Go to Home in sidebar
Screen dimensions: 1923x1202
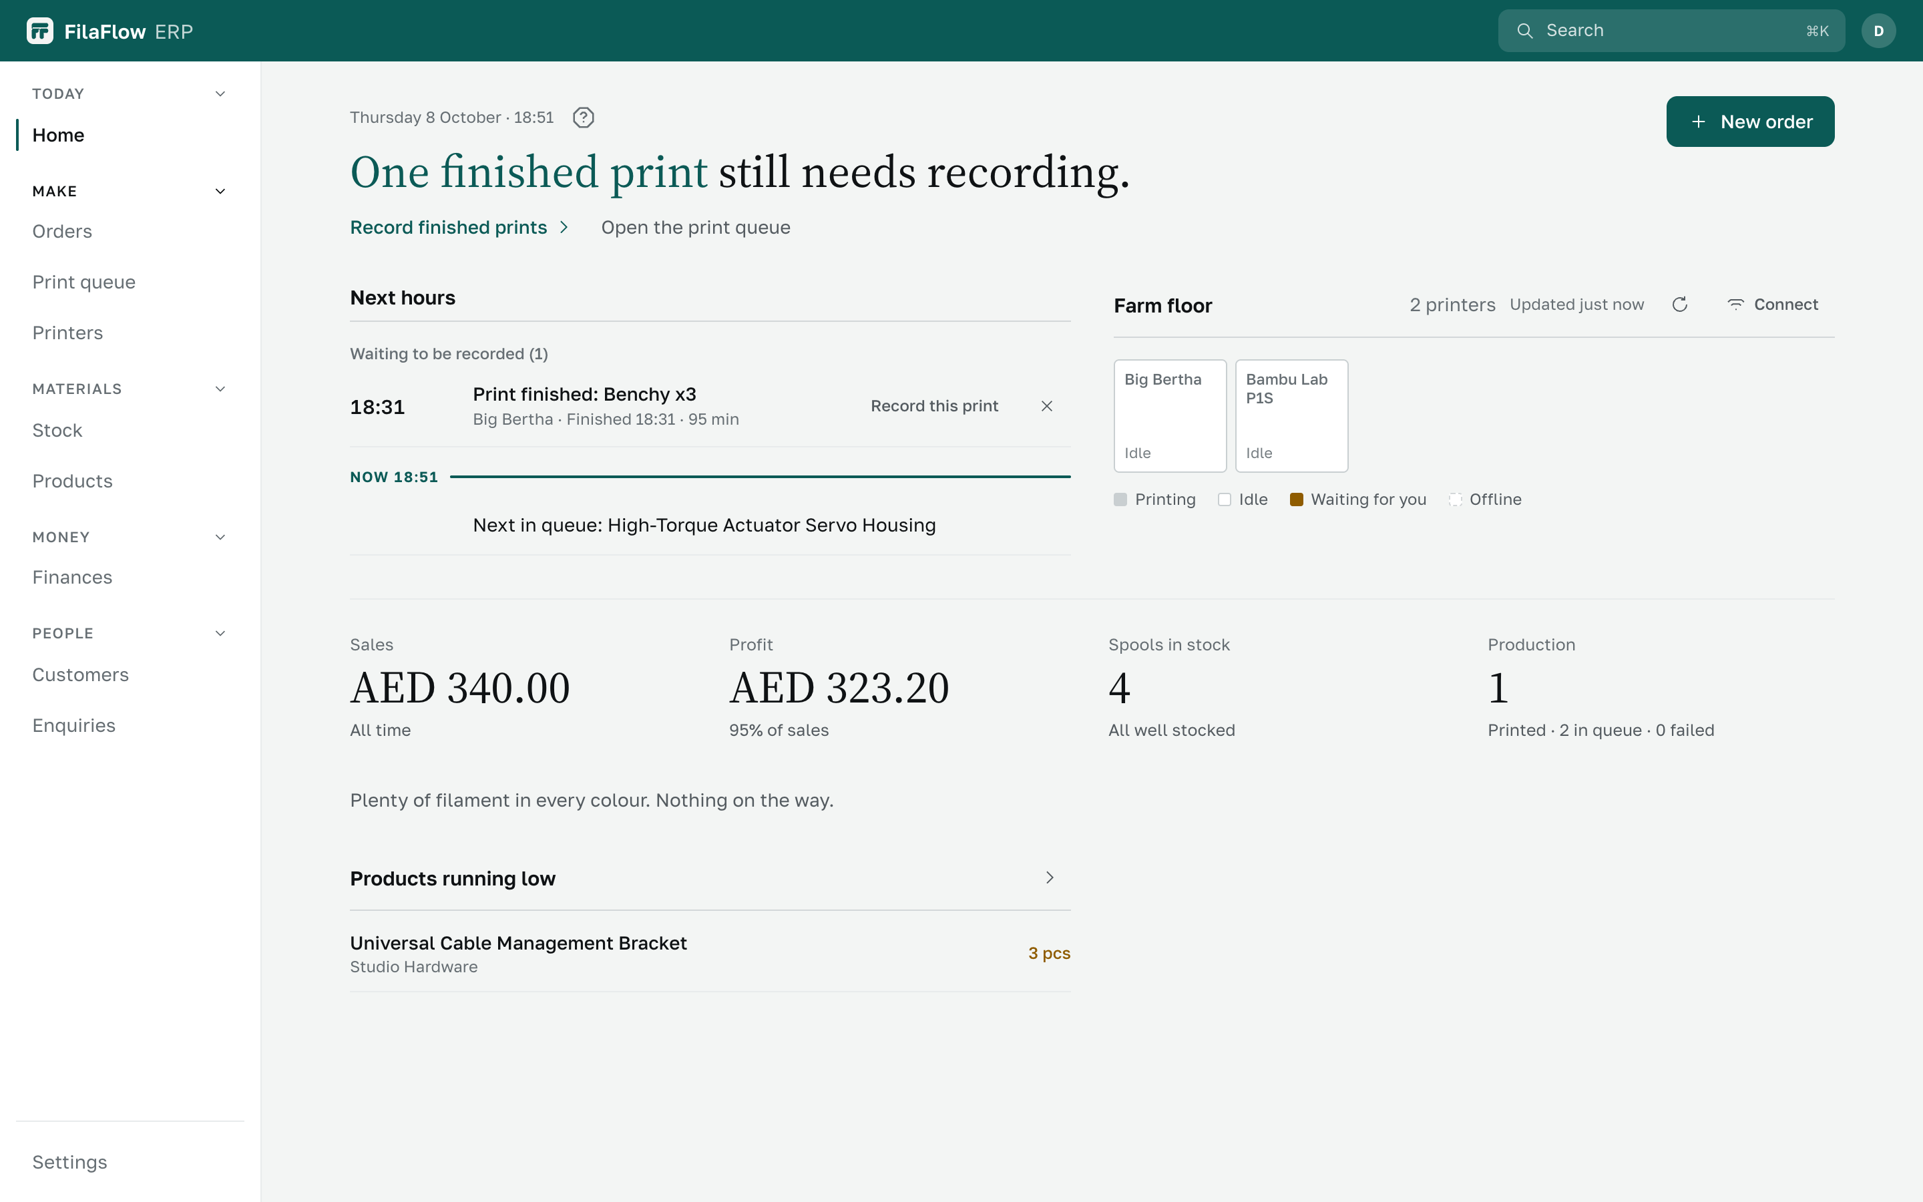pos(130,135)
